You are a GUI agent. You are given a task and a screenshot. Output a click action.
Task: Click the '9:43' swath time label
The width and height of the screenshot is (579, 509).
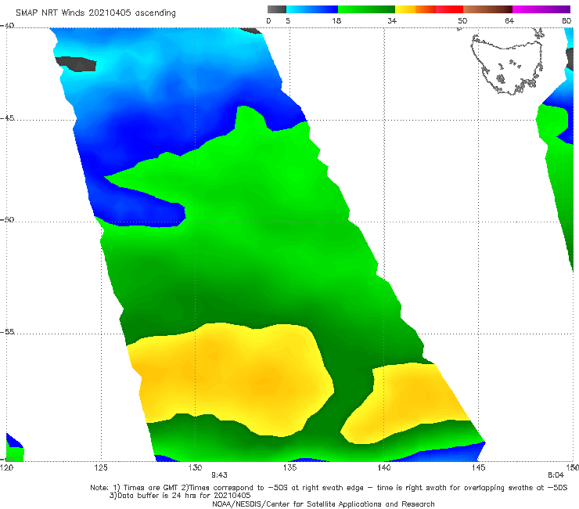click(219, 475)
